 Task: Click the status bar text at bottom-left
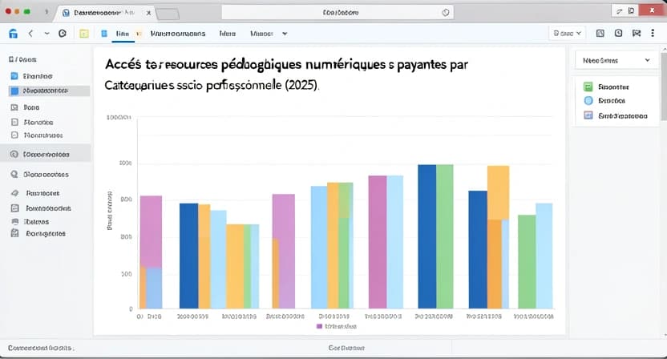[x=41, y=348]
